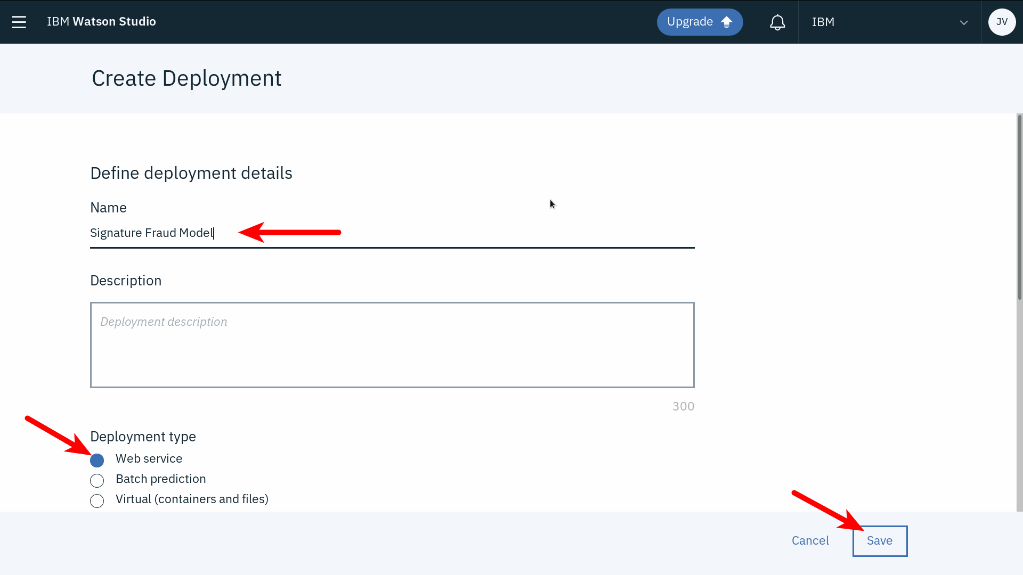Open the notifications bell
This screenshot has width=1023, height=575.
click(777, 22)
